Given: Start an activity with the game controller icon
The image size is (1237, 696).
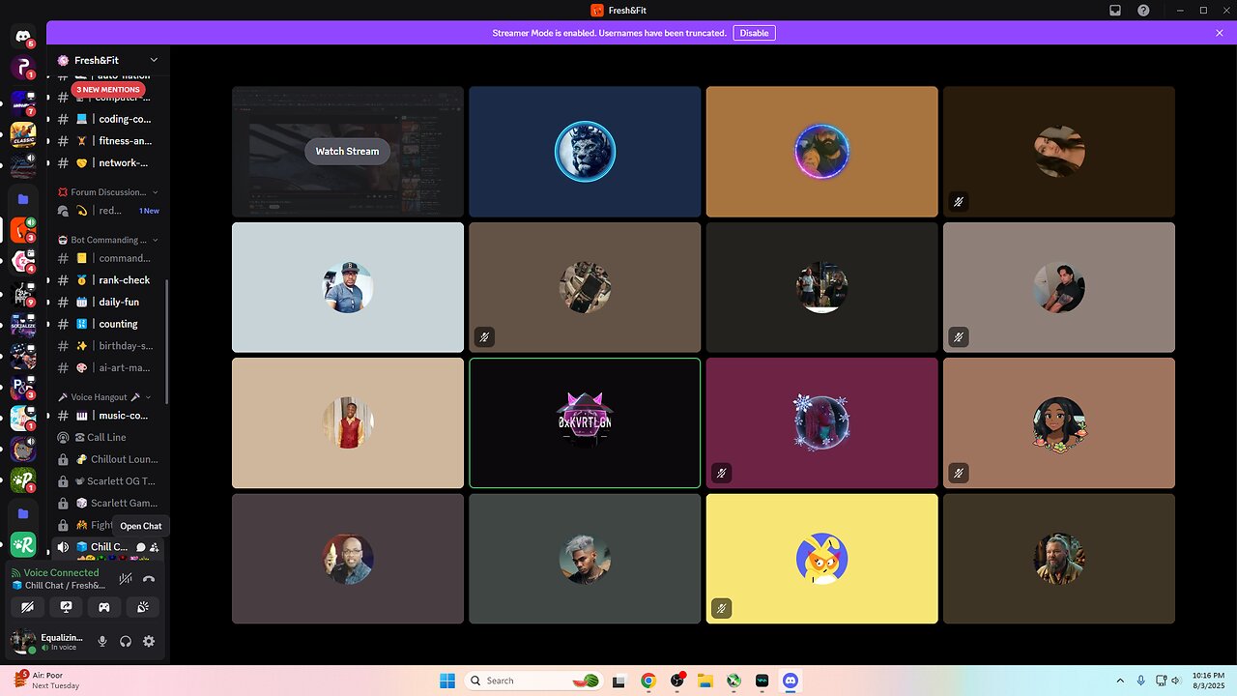Looking at the screenshot, I should click(x=104, y=607).
